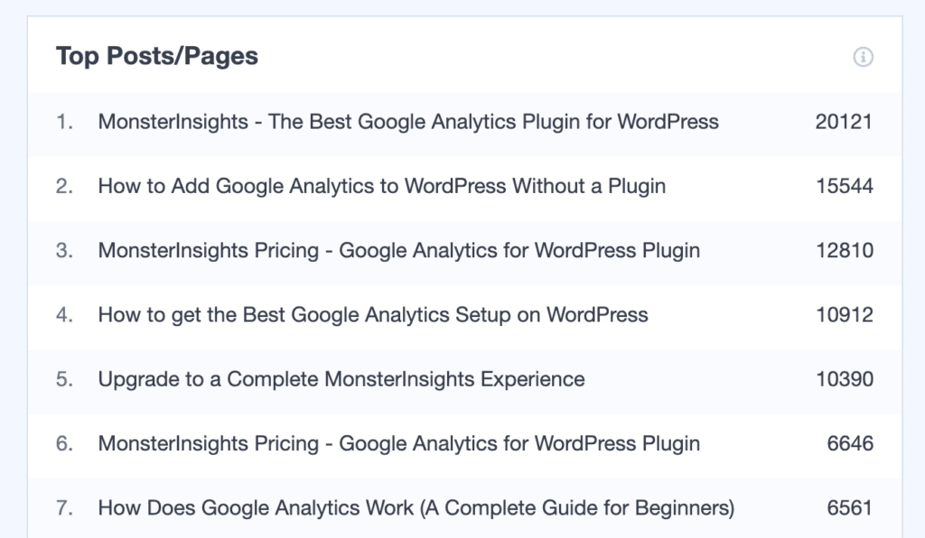This screenshot has width=925, height=538.
Task: Open 'Upgrade to a Complete MonsterInsights Experience' page
Action: click(x=341, y=379)
